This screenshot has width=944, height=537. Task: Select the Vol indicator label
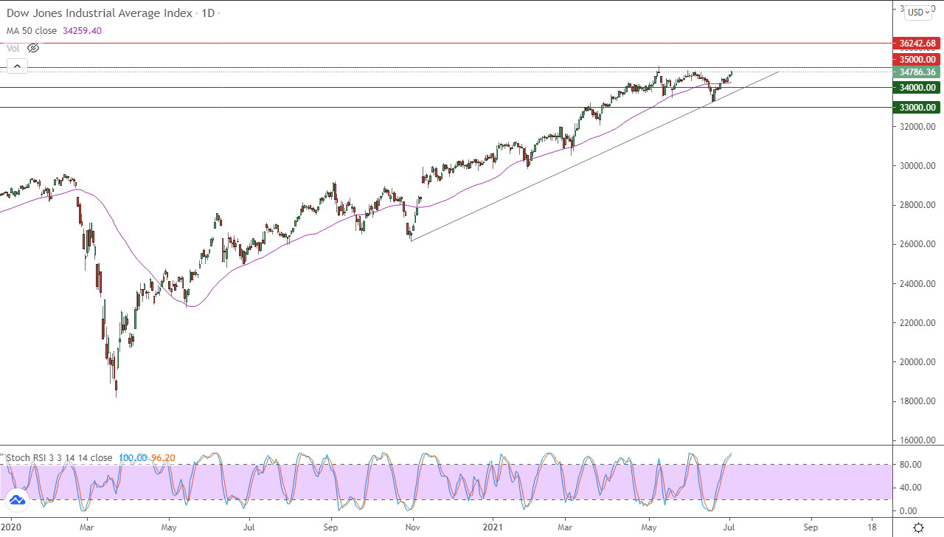[x=13, y=48]
